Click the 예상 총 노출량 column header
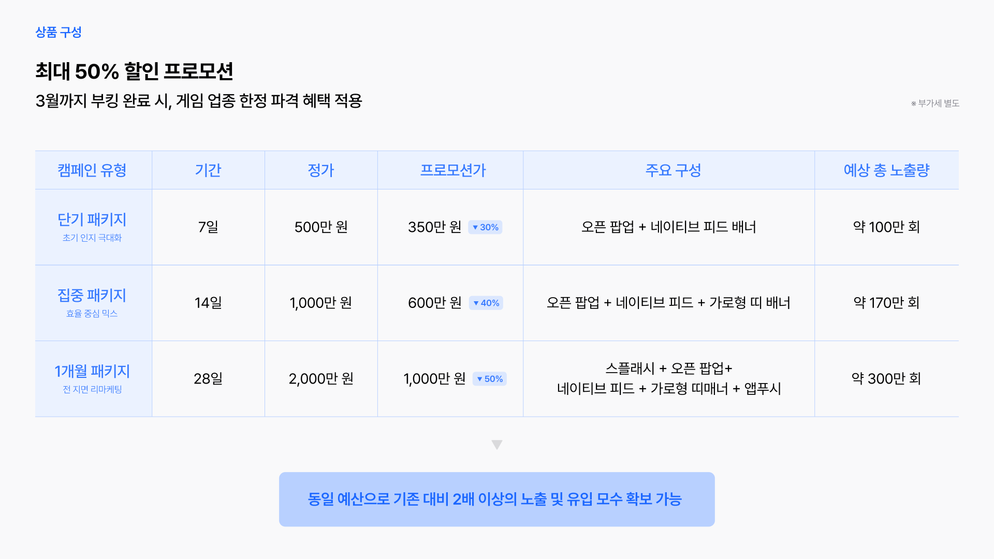The height and width of the screenshot is (559, 994). (x=886, y=170)
